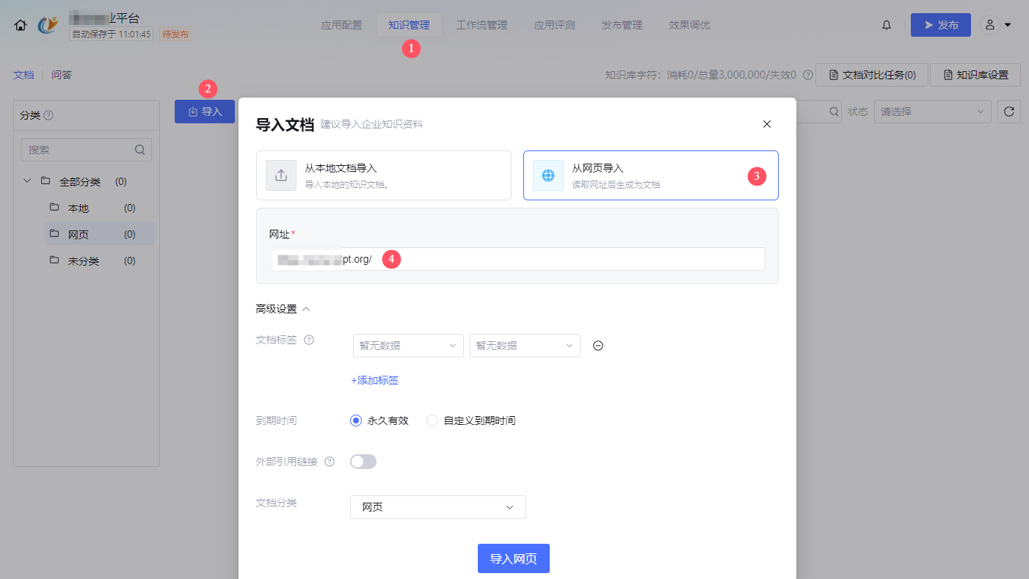Click the help icon beside knowledge base characters

point(807,75)
